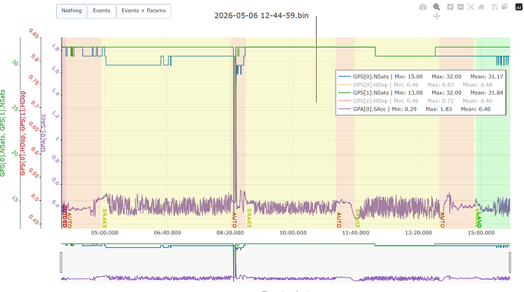Click the 08:20.000 x-axis tick label
Image resolution: width=524 pixels, height=292 pixels.
pyautogui.click(x=230, y=233)
